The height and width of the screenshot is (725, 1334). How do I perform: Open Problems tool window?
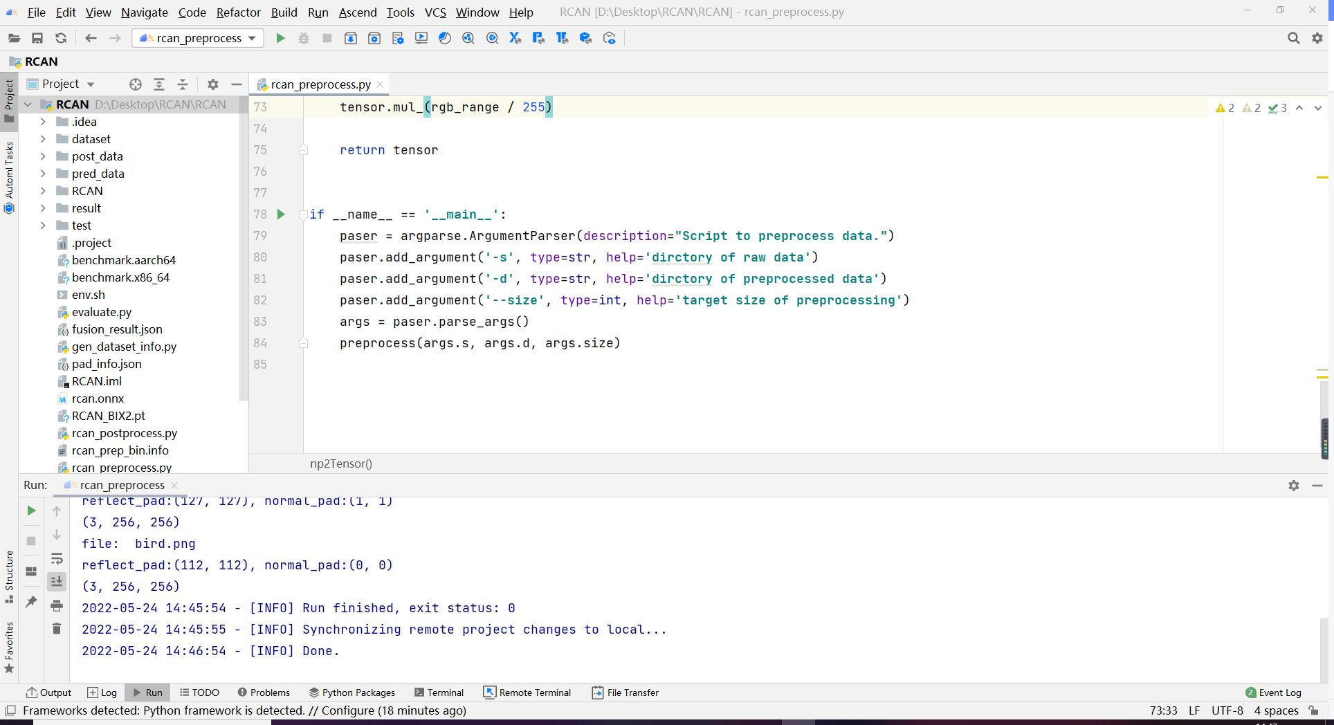(x=264, y=692)
